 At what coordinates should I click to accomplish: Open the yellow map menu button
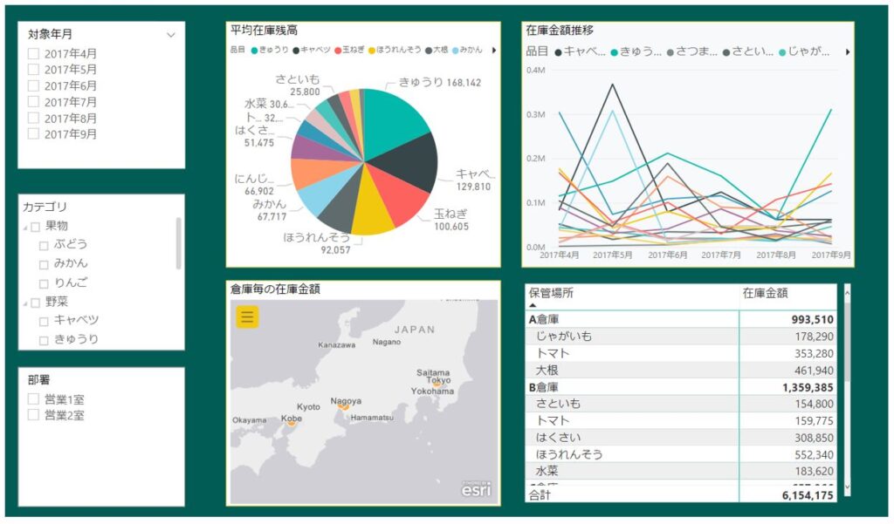pos(247,317)
